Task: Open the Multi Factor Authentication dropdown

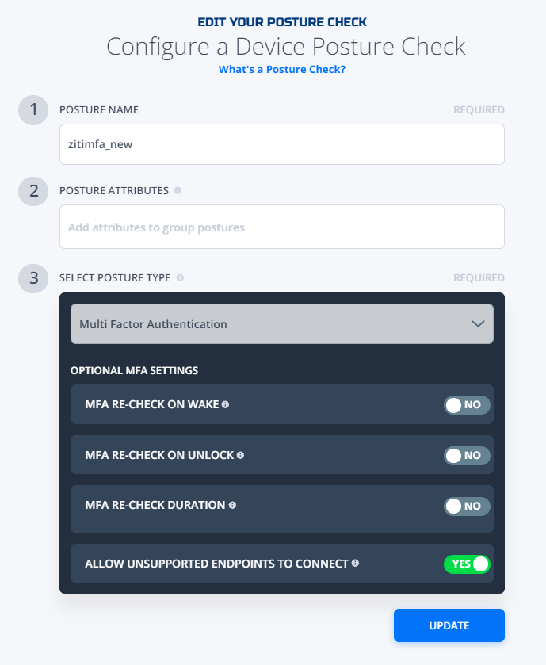Action: pyautogui.click(x=282, y=323)
